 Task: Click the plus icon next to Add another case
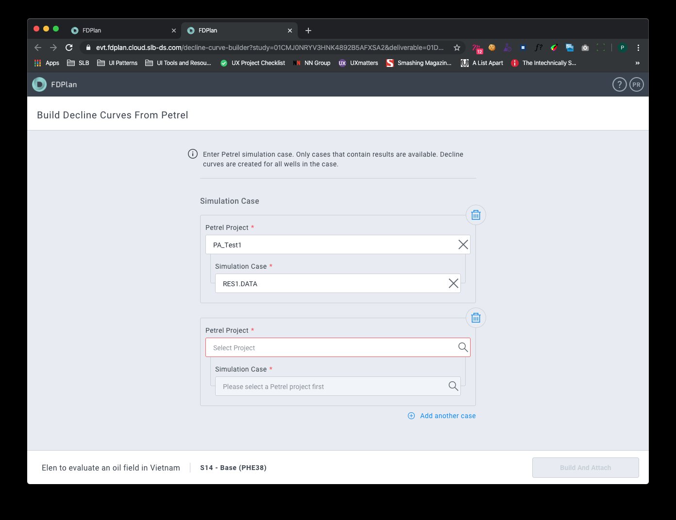tap(411, 416)
